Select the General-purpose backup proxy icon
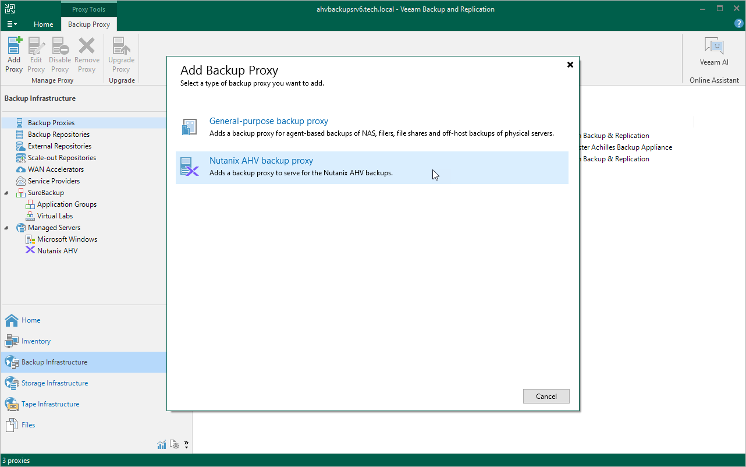The image size is (746, 467). (189, 126)
